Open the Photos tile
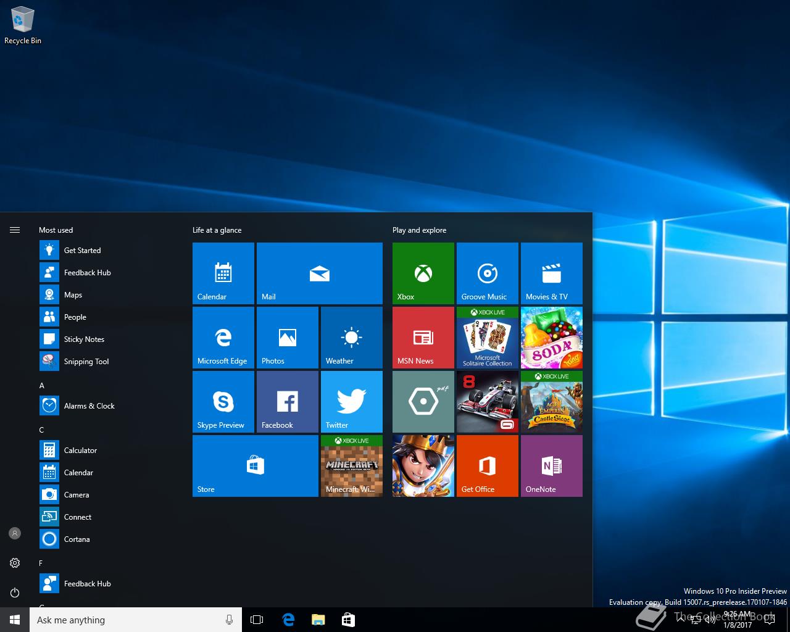This screenshot has height=632, width=790. 288,338
